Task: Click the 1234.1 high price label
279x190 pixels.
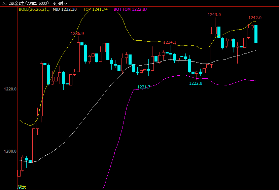Action: click(170, 42)
